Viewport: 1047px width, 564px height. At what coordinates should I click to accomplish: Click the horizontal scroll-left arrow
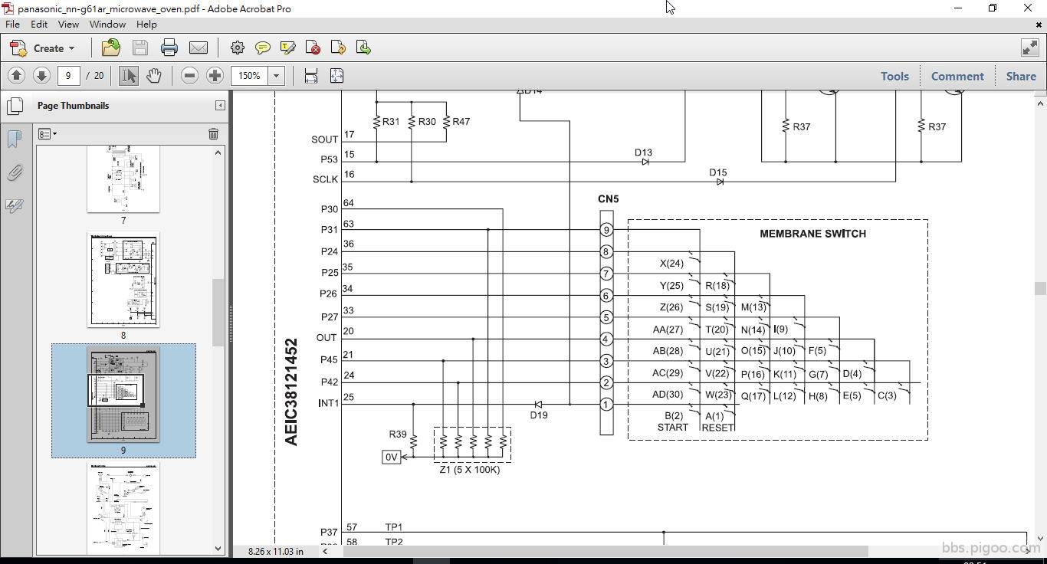click(325, 551)
